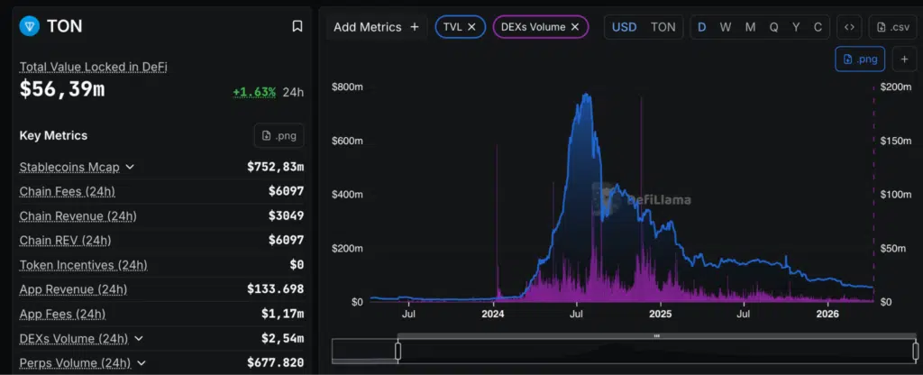Expand the Stablecoins Mcap row

tap(130, 167)
